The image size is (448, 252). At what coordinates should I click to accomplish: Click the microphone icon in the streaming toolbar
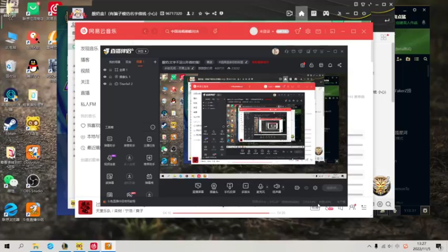[260, 186]
